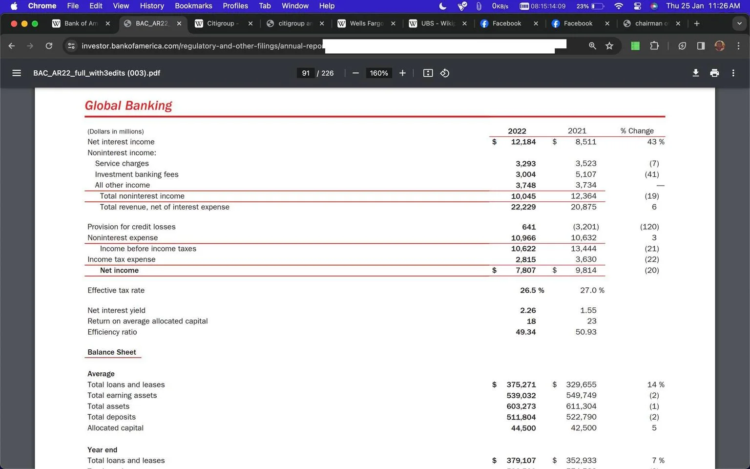Toggle Chrome side panel
Image resolution: width=750 pixels, height=469 pixels.
(701, 45)
